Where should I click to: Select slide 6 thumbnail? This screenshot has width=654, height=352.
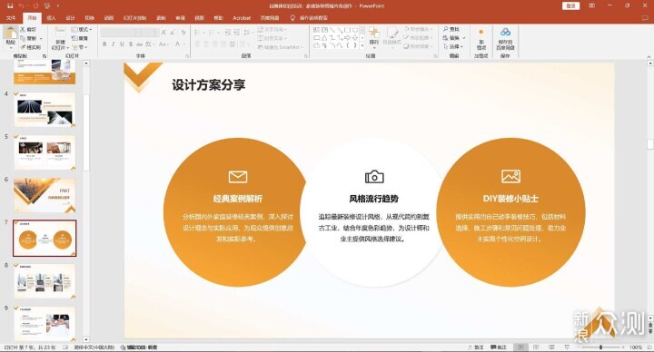pyautogui.click(x=45, y=195)
